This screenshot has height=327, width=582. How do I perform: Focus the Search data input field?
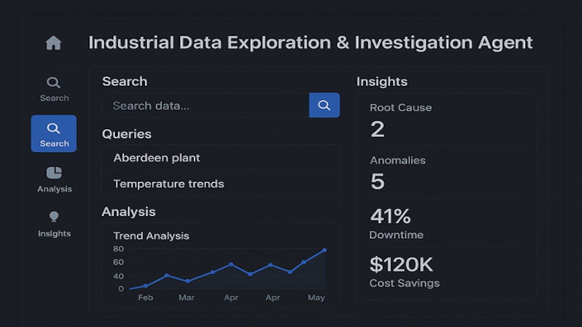tap(206, 105)
